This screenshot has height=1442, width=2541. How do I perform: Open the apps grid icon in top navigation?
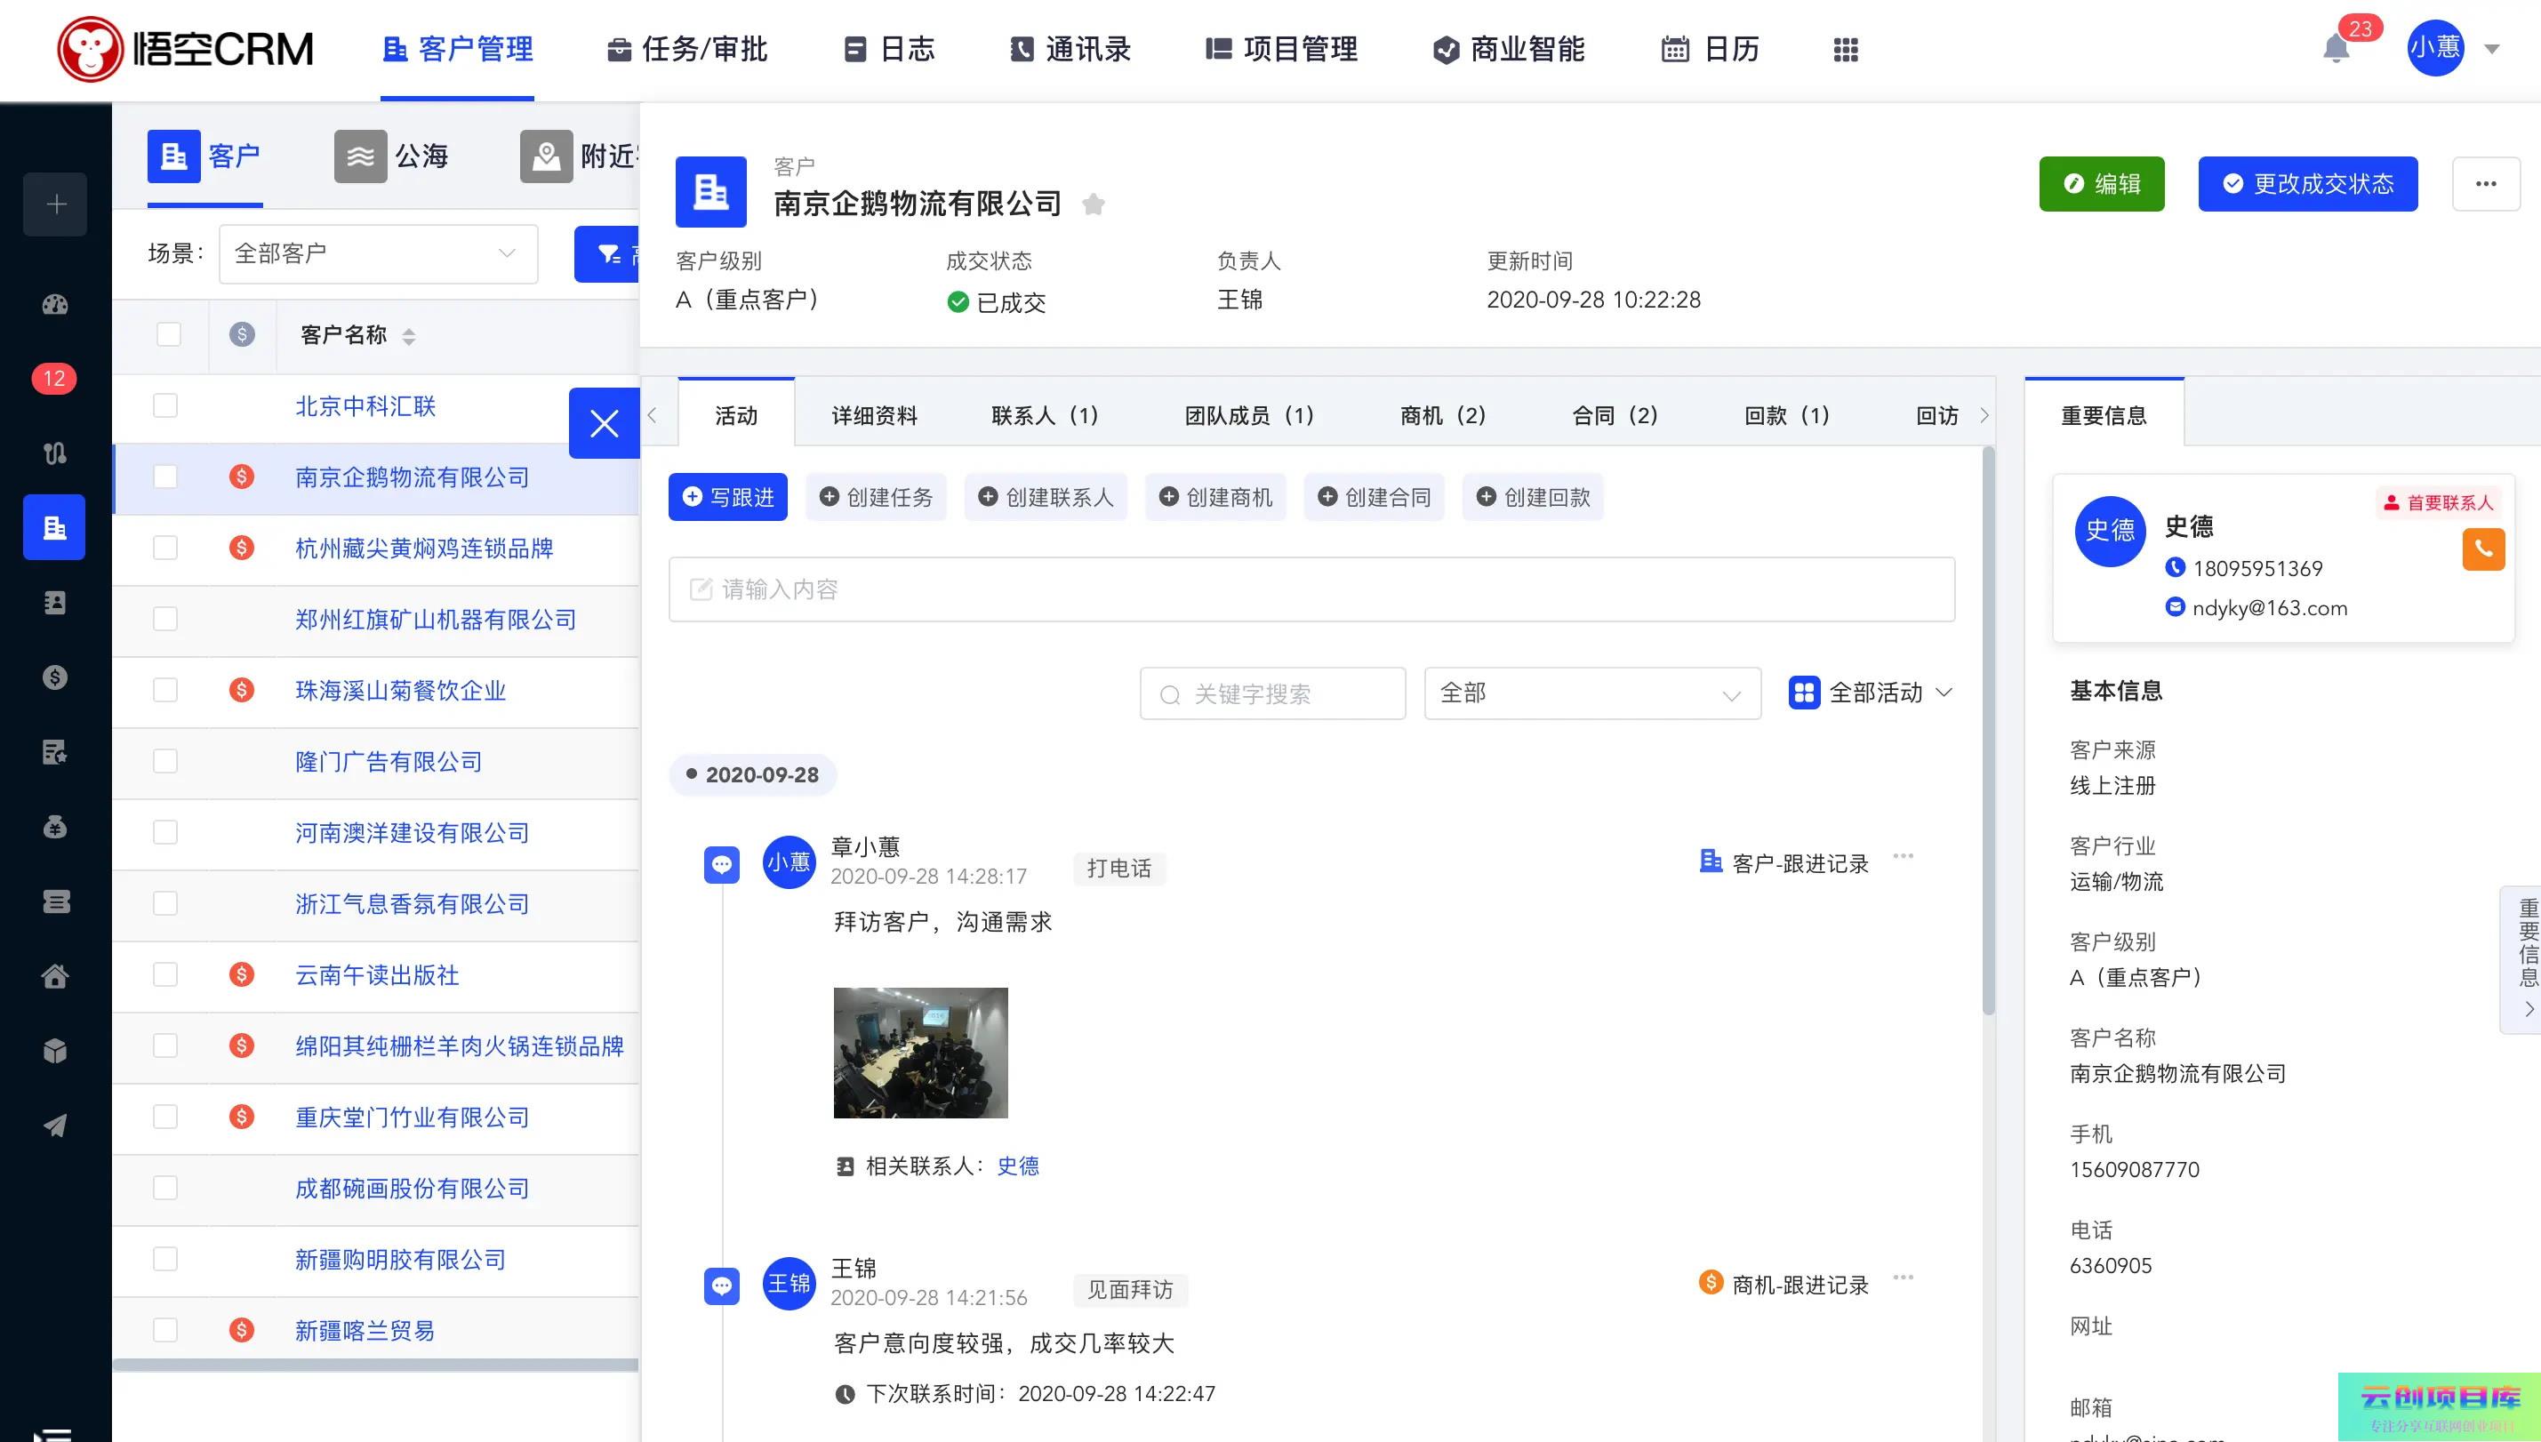(x=1845, y=50)
